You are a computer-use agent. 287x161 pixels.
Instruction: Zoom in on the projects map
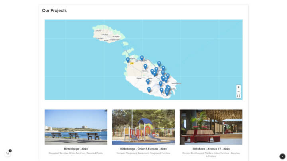[238, 87]
